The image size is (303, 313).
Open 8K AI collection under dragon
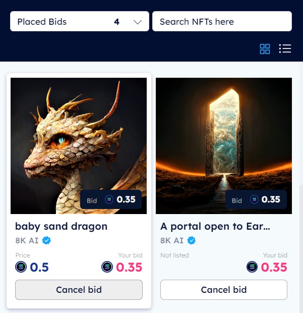[x=27, y=240]
